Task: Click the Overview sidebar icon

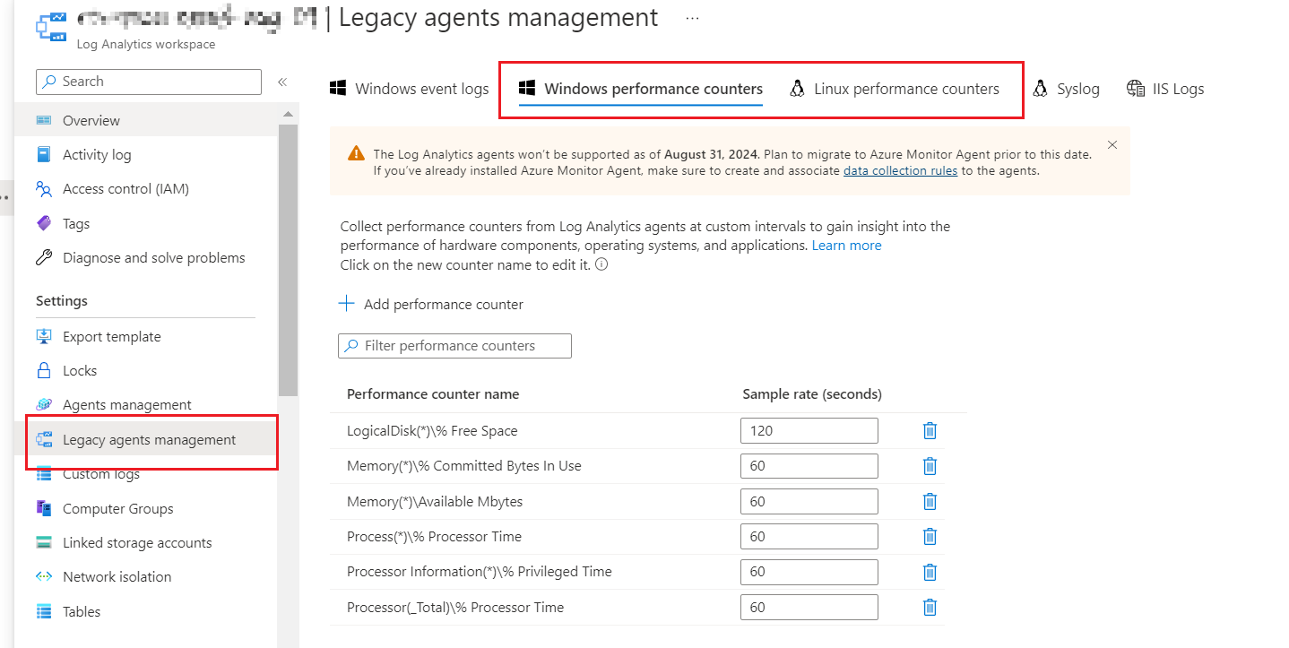Action: click(x=44, y=120)
